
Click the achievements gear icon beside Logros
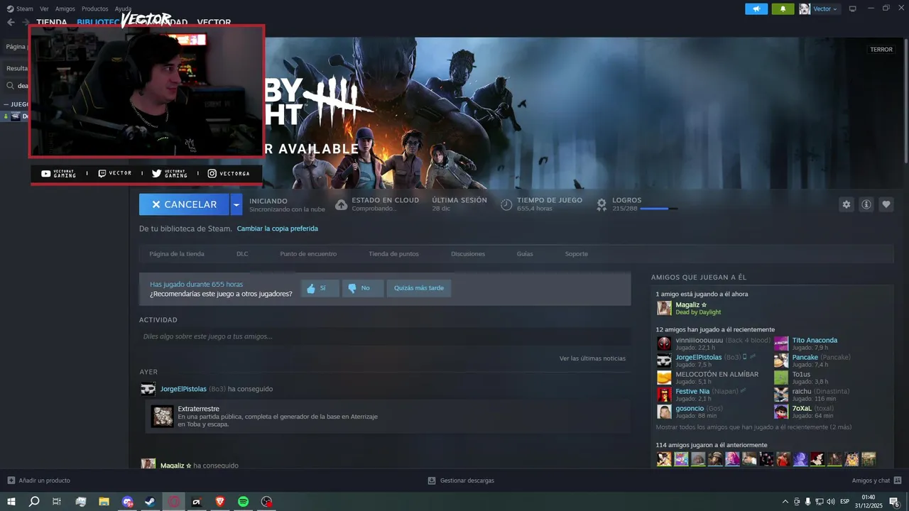click(602, 204)
